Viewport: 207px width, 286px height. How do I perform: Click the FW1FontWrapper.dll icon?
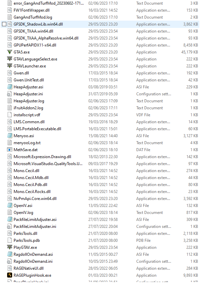10,10
